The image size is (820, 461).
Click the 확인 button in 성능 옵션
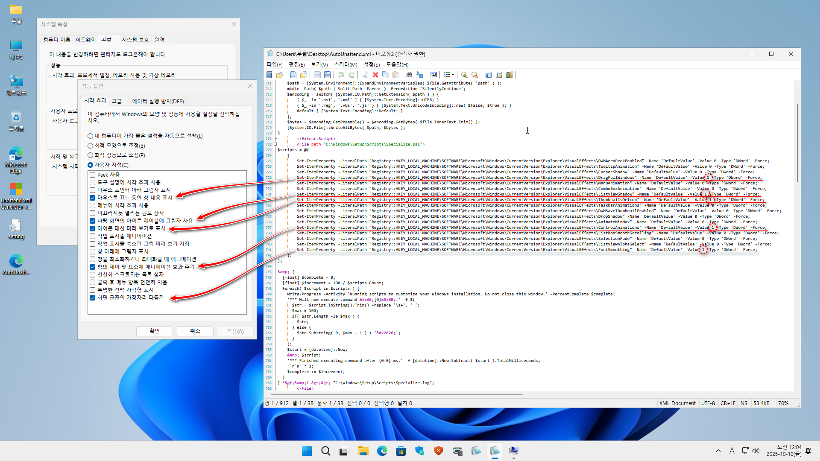[154, 331]
